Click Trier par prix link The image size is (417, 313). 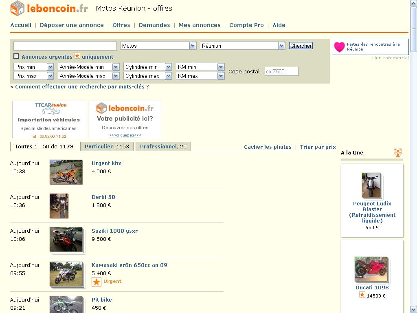[x=318, y=147]
